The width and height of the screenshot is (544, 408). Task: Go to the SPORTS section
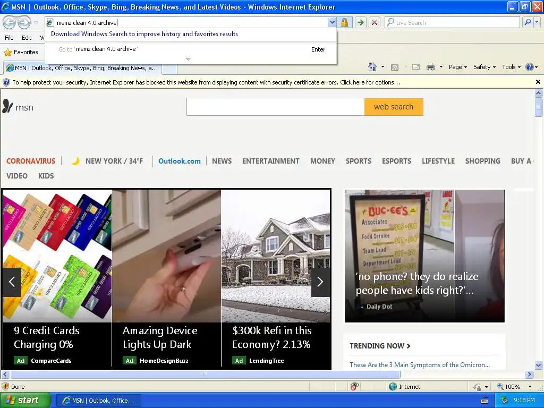click(x=359, y=161)
